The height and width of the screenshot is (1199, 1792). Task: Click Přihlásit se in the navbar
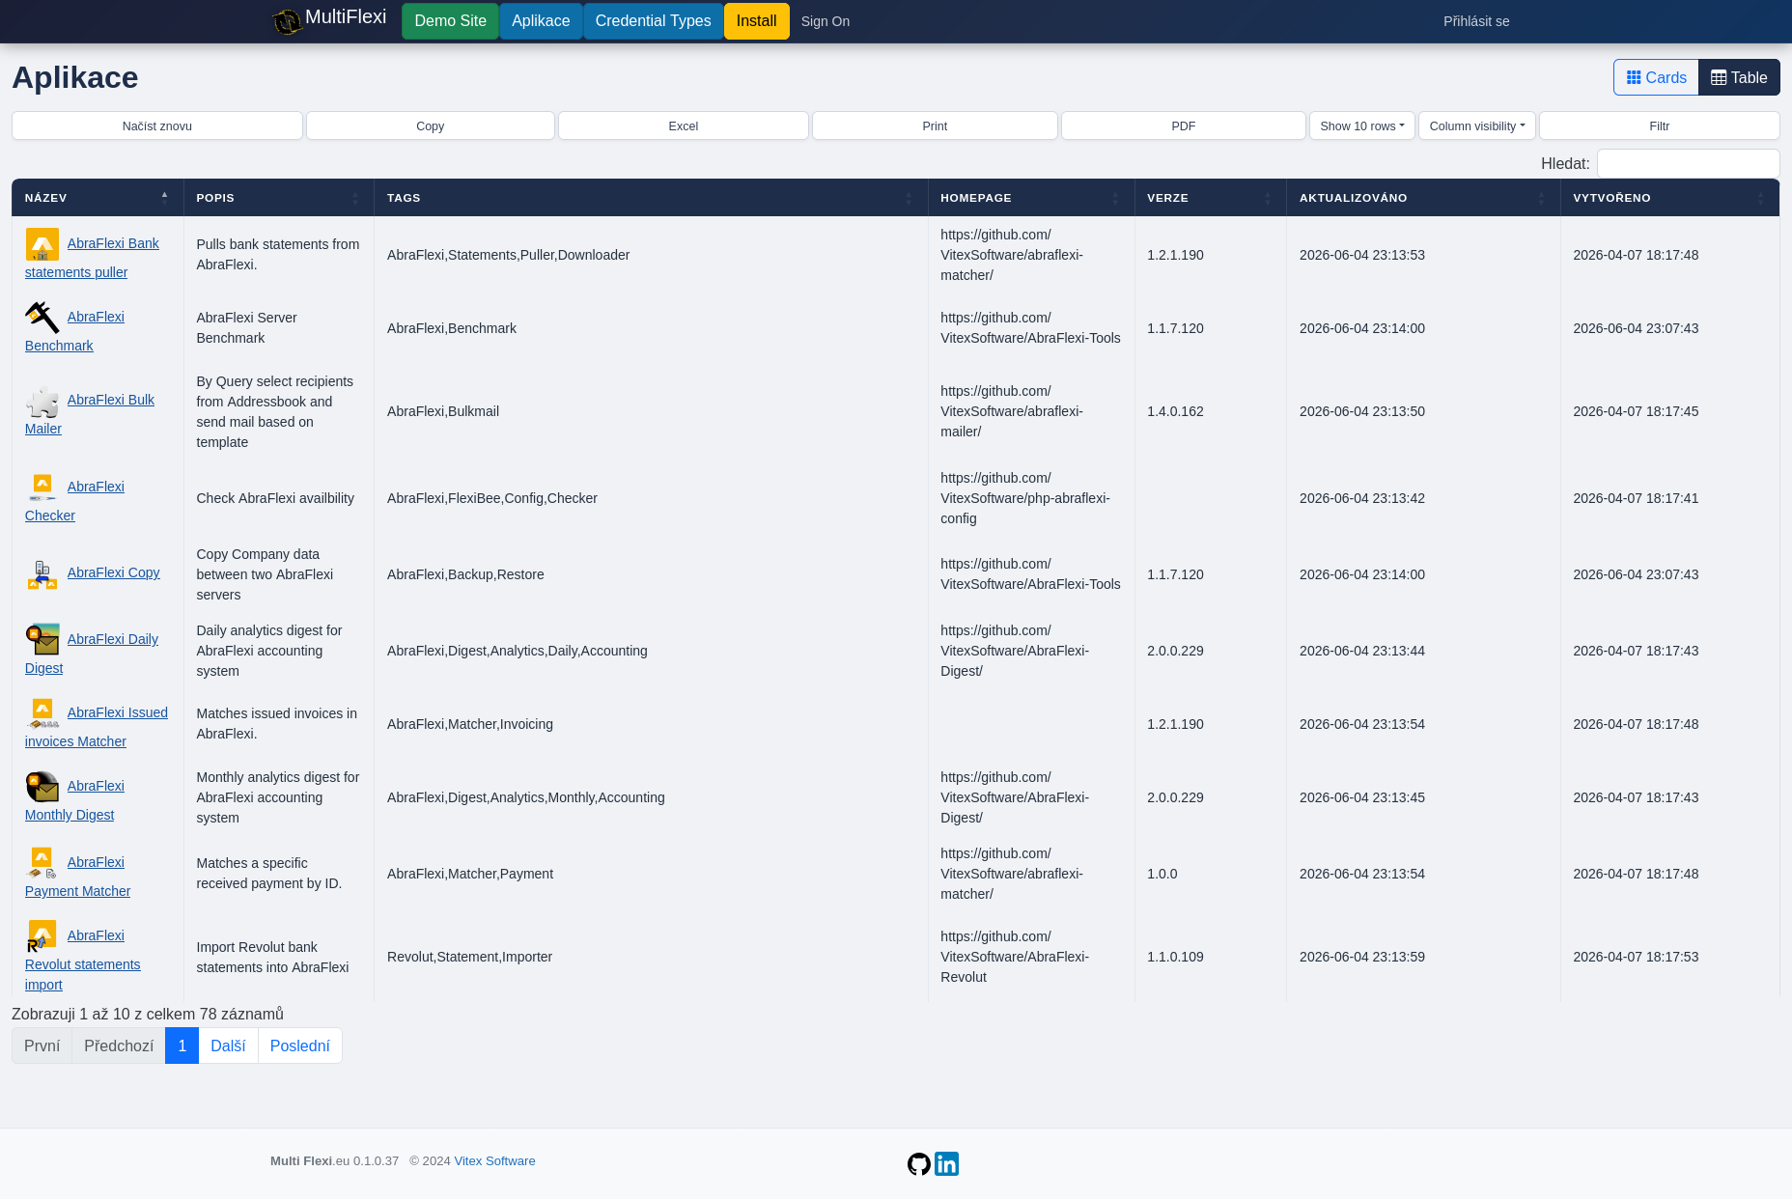[x=1476, y=21]
